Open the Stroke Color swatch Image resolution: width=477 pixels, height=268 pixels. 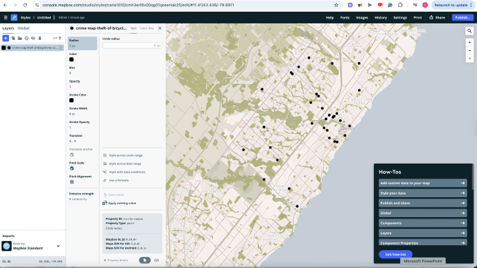(71, 100)
